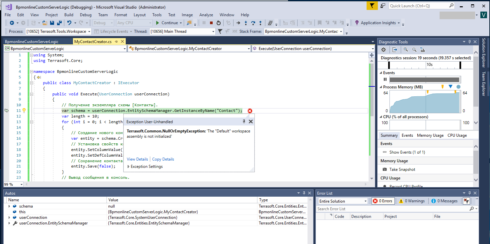Click the red Stop Debugging square
490x244 pixels.
pyautogui.click(x=211, y=23)
